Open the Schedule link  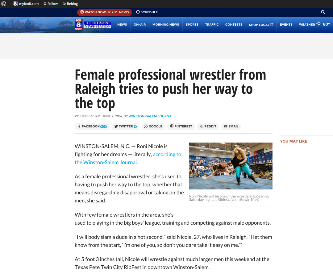pyautogui.click(x=147, y=12)
